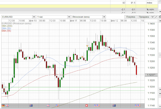Image resolution: width=161 pixels, height=109 pixels.
Task: Open the German flag news event
Action: click(3, 105)
